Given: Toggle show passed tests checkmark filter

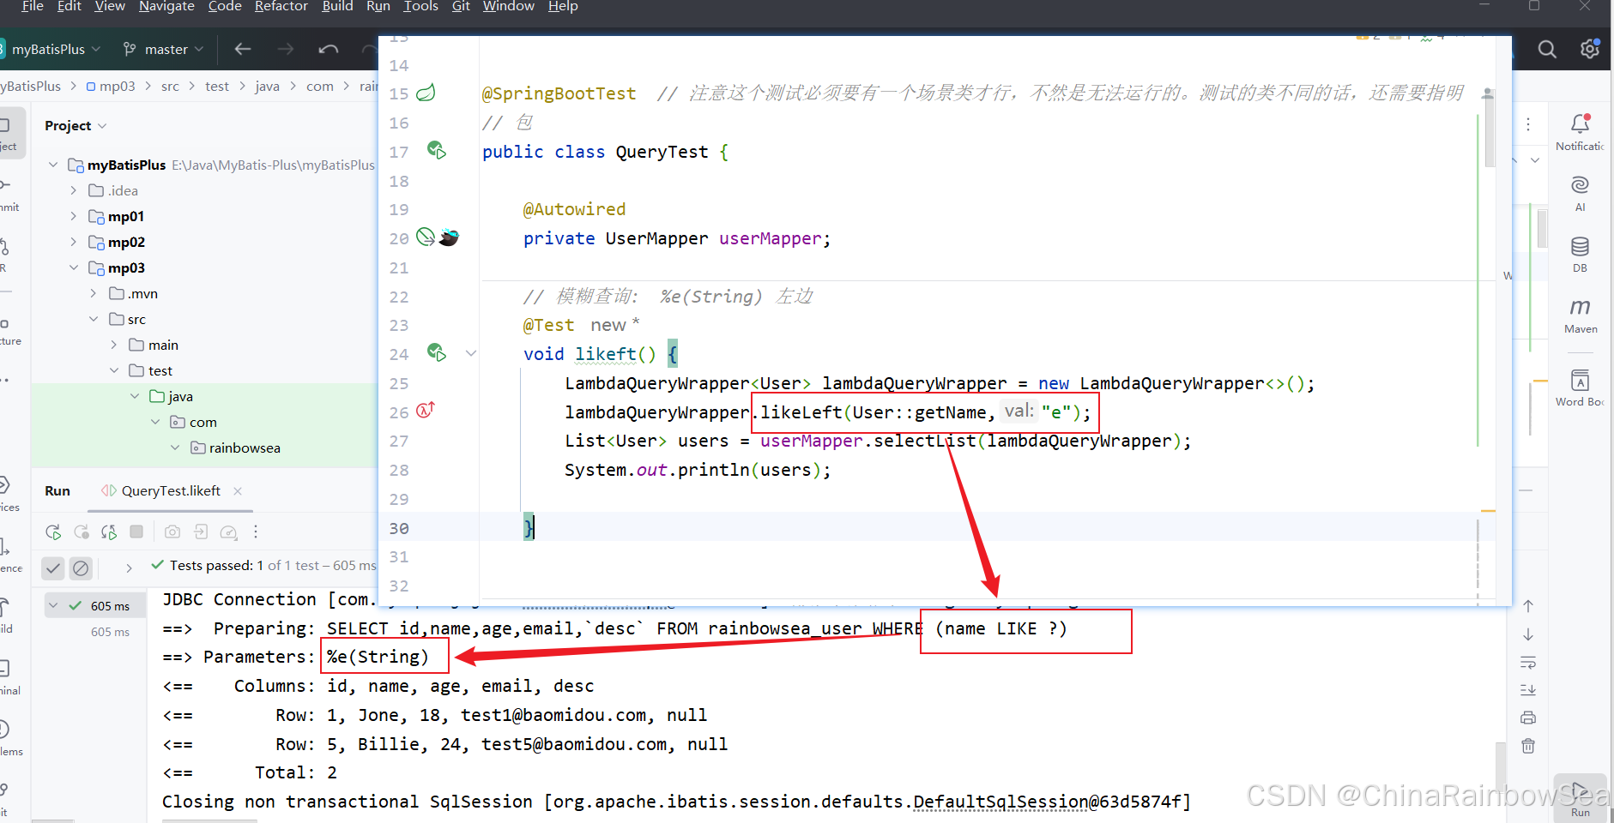Looking at the screenshot, I should point(53,568).
